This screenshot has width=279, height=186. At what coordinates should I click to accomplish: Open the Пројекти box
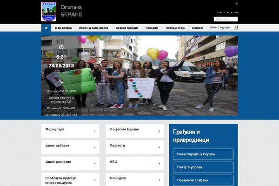click(x=135, y=147)
